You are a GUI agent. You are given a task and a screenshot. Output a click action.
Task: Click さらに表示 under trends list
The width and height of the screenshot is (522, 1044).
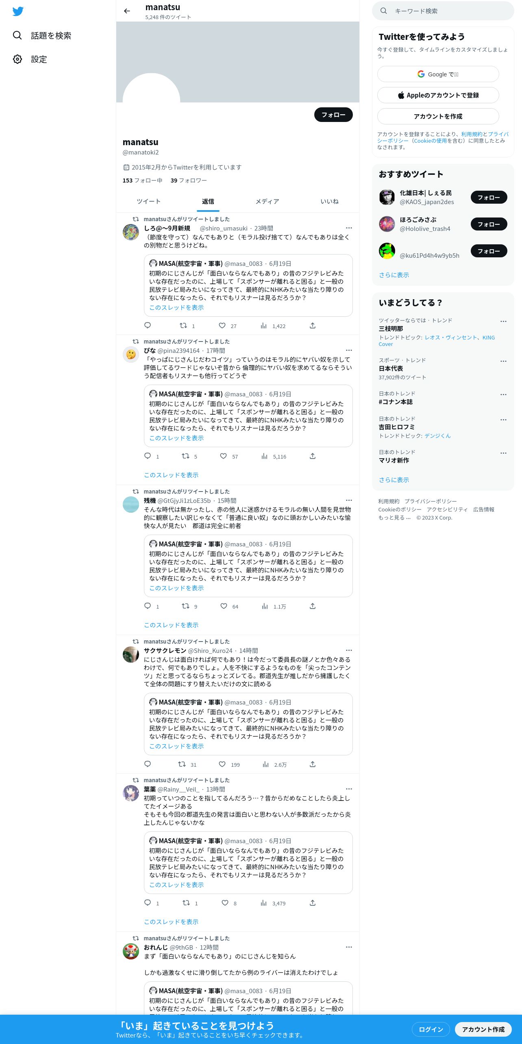pos(394,480)
